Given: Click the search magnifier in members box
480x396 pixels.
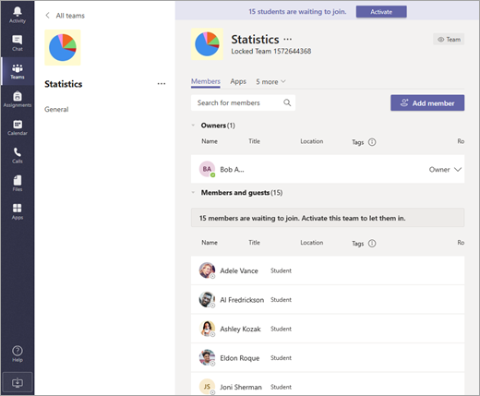Looking at the screenshot, I should click(287, 102).
